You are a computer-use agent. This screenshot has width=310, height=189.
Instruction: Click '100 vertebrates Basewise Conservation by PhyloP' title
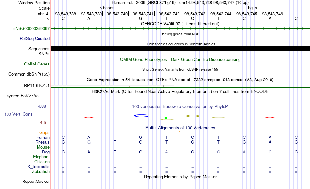pos(180,107)
